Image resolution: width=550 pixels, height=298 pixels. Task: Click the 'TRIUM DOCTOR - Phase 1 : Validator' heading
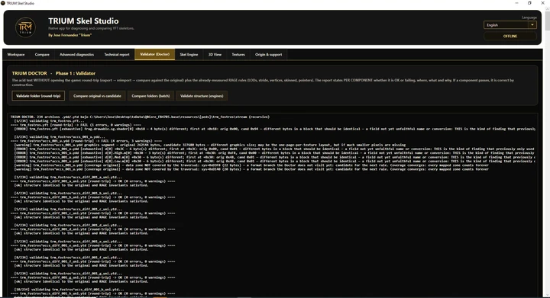[x=53, y=73]
